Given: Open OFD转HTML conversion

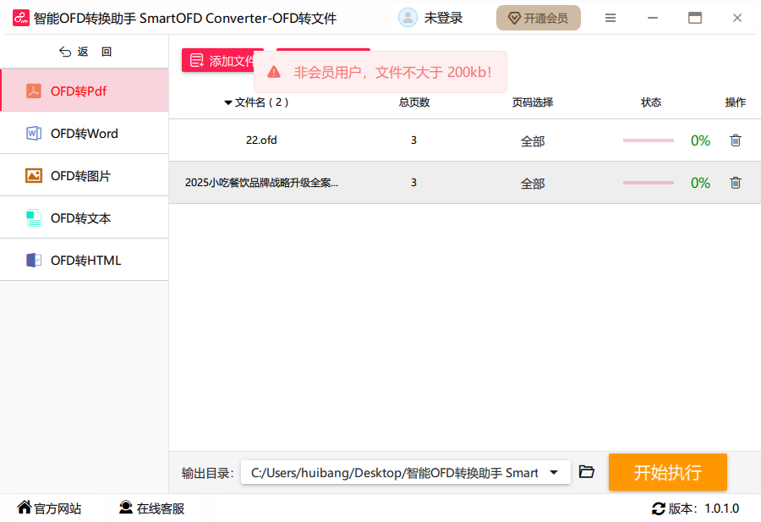Looking at the screenshot, I should pos(84,261).
